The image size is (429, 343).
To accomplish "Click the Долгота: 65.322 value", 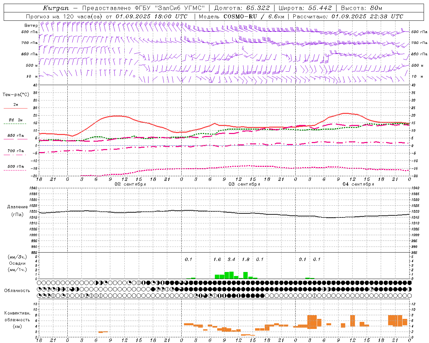I will [x=242, y=8].
